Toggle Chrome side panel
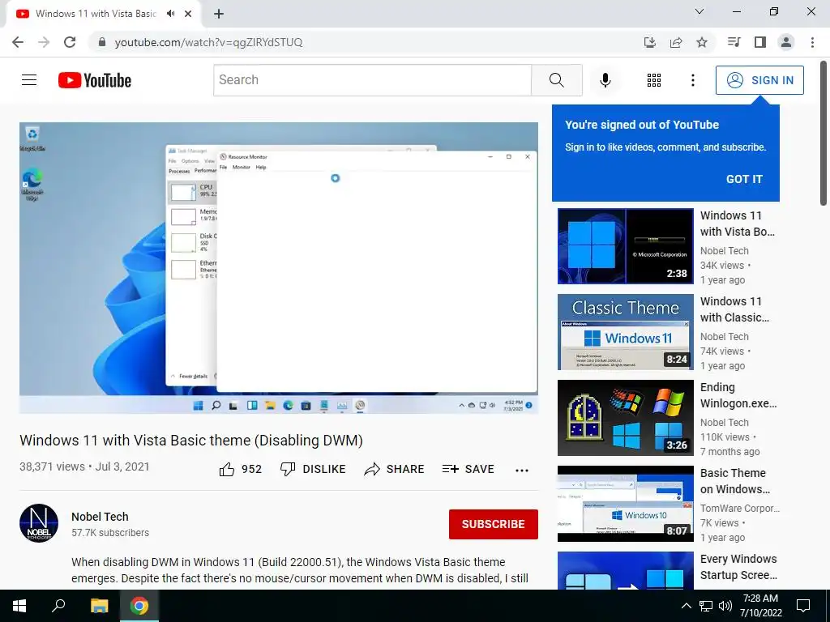830x622 pixels. [x=760, y=42]
